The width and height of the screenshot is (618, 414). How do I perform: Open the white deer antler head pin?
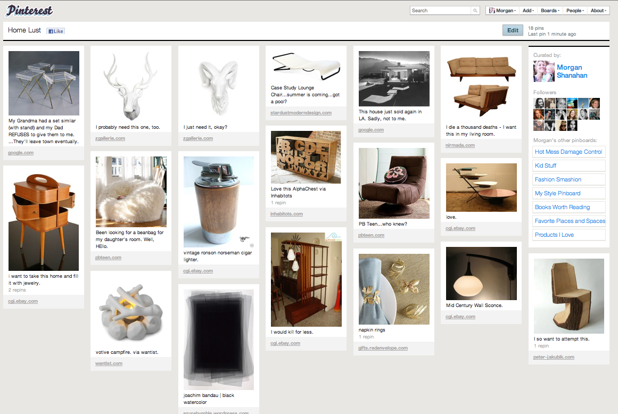point(130,86)
